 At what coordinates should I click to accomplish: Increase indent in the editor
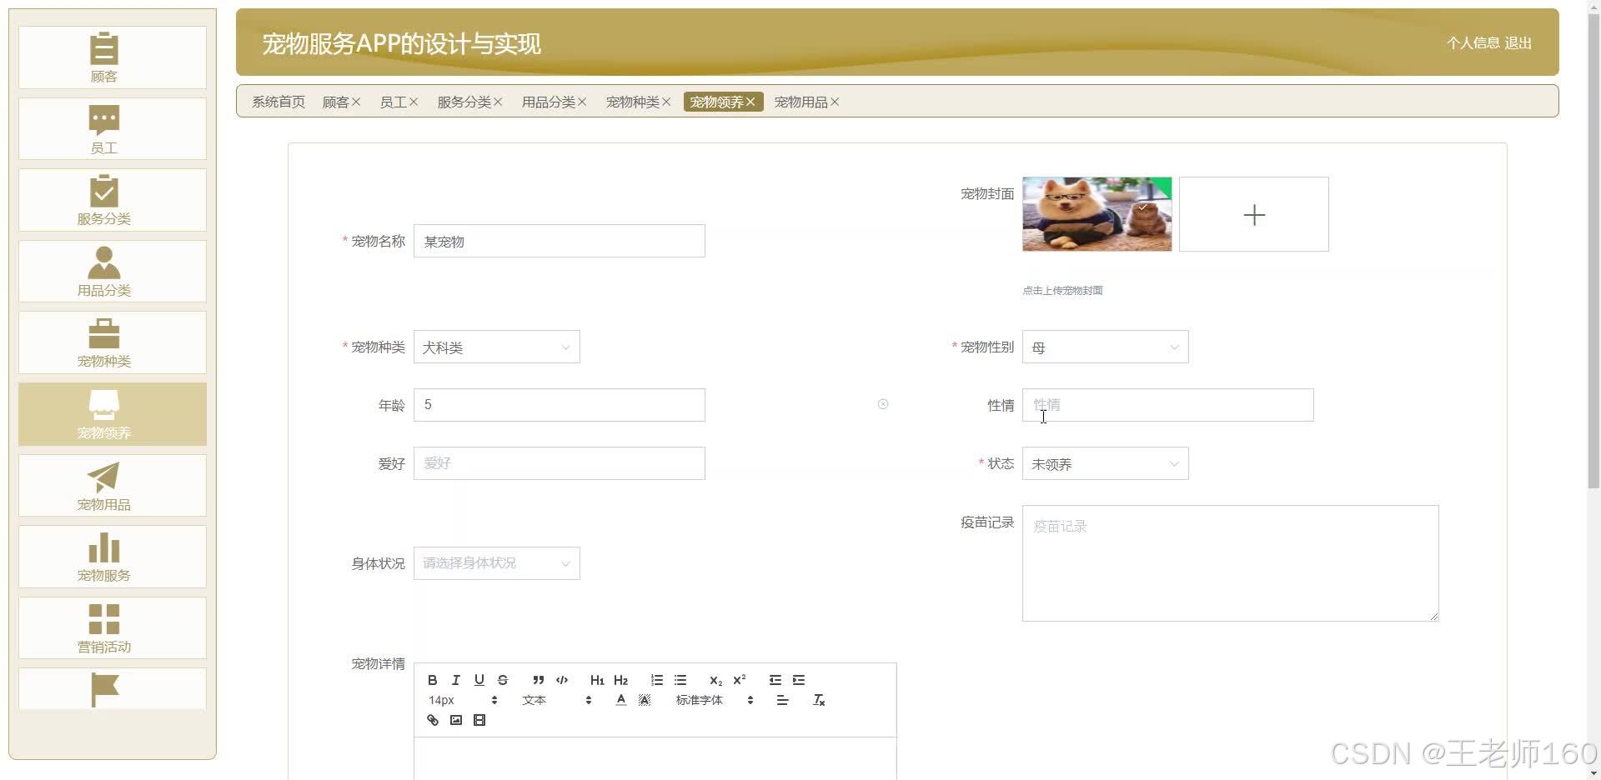pyautogui.click(x=799, y=680)
